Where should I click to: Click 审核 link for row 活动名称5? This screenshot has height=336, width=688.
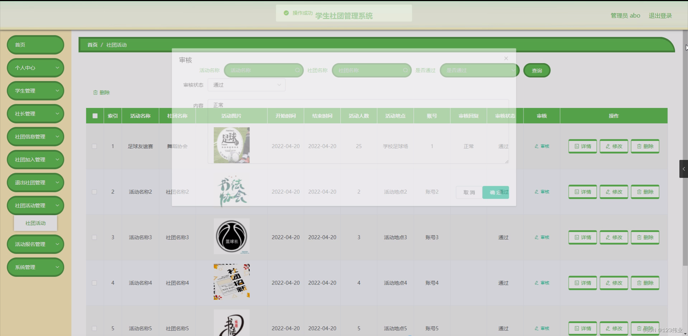(x=542, y=328)
